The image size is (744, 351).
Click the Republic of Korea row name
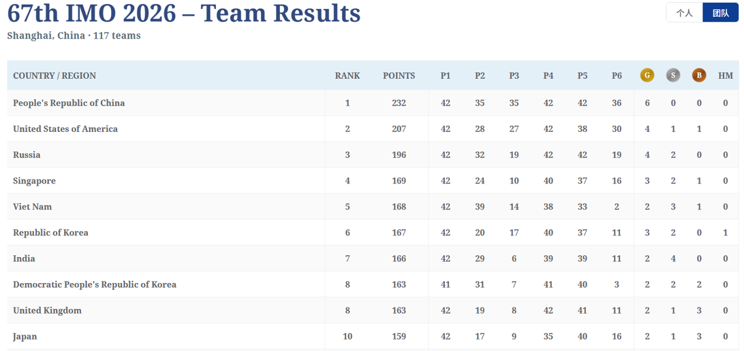coord(50,233)
